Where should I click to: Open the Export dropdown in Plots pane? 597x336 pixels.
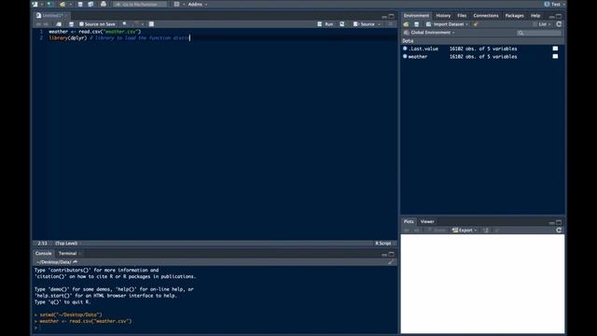[465, 231]
